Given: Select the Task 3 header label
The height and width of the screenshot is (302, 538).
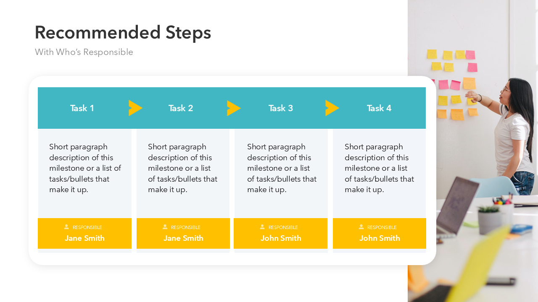Looking at the screenshot, I should tap(281, 108).
